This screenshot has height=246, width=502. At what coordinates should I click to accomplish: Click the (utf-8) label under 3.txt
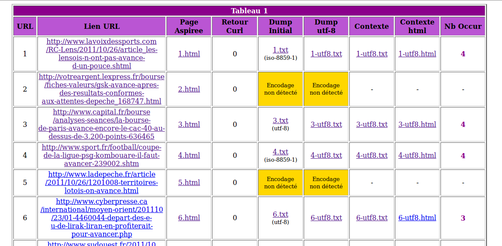(x=280, y=128)
